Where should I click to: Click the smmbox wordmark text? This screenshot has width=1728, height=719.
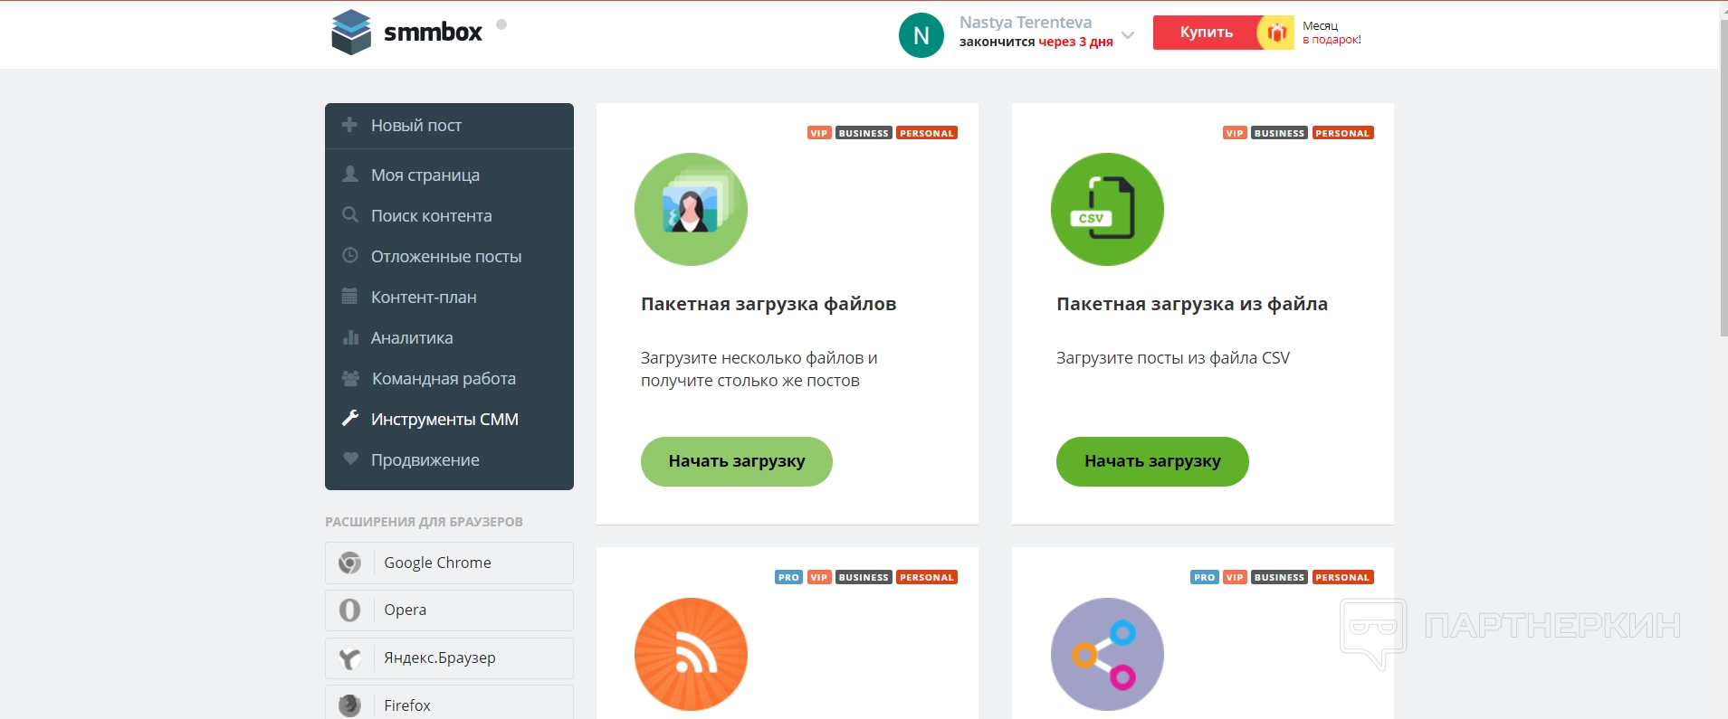point(433,33)
